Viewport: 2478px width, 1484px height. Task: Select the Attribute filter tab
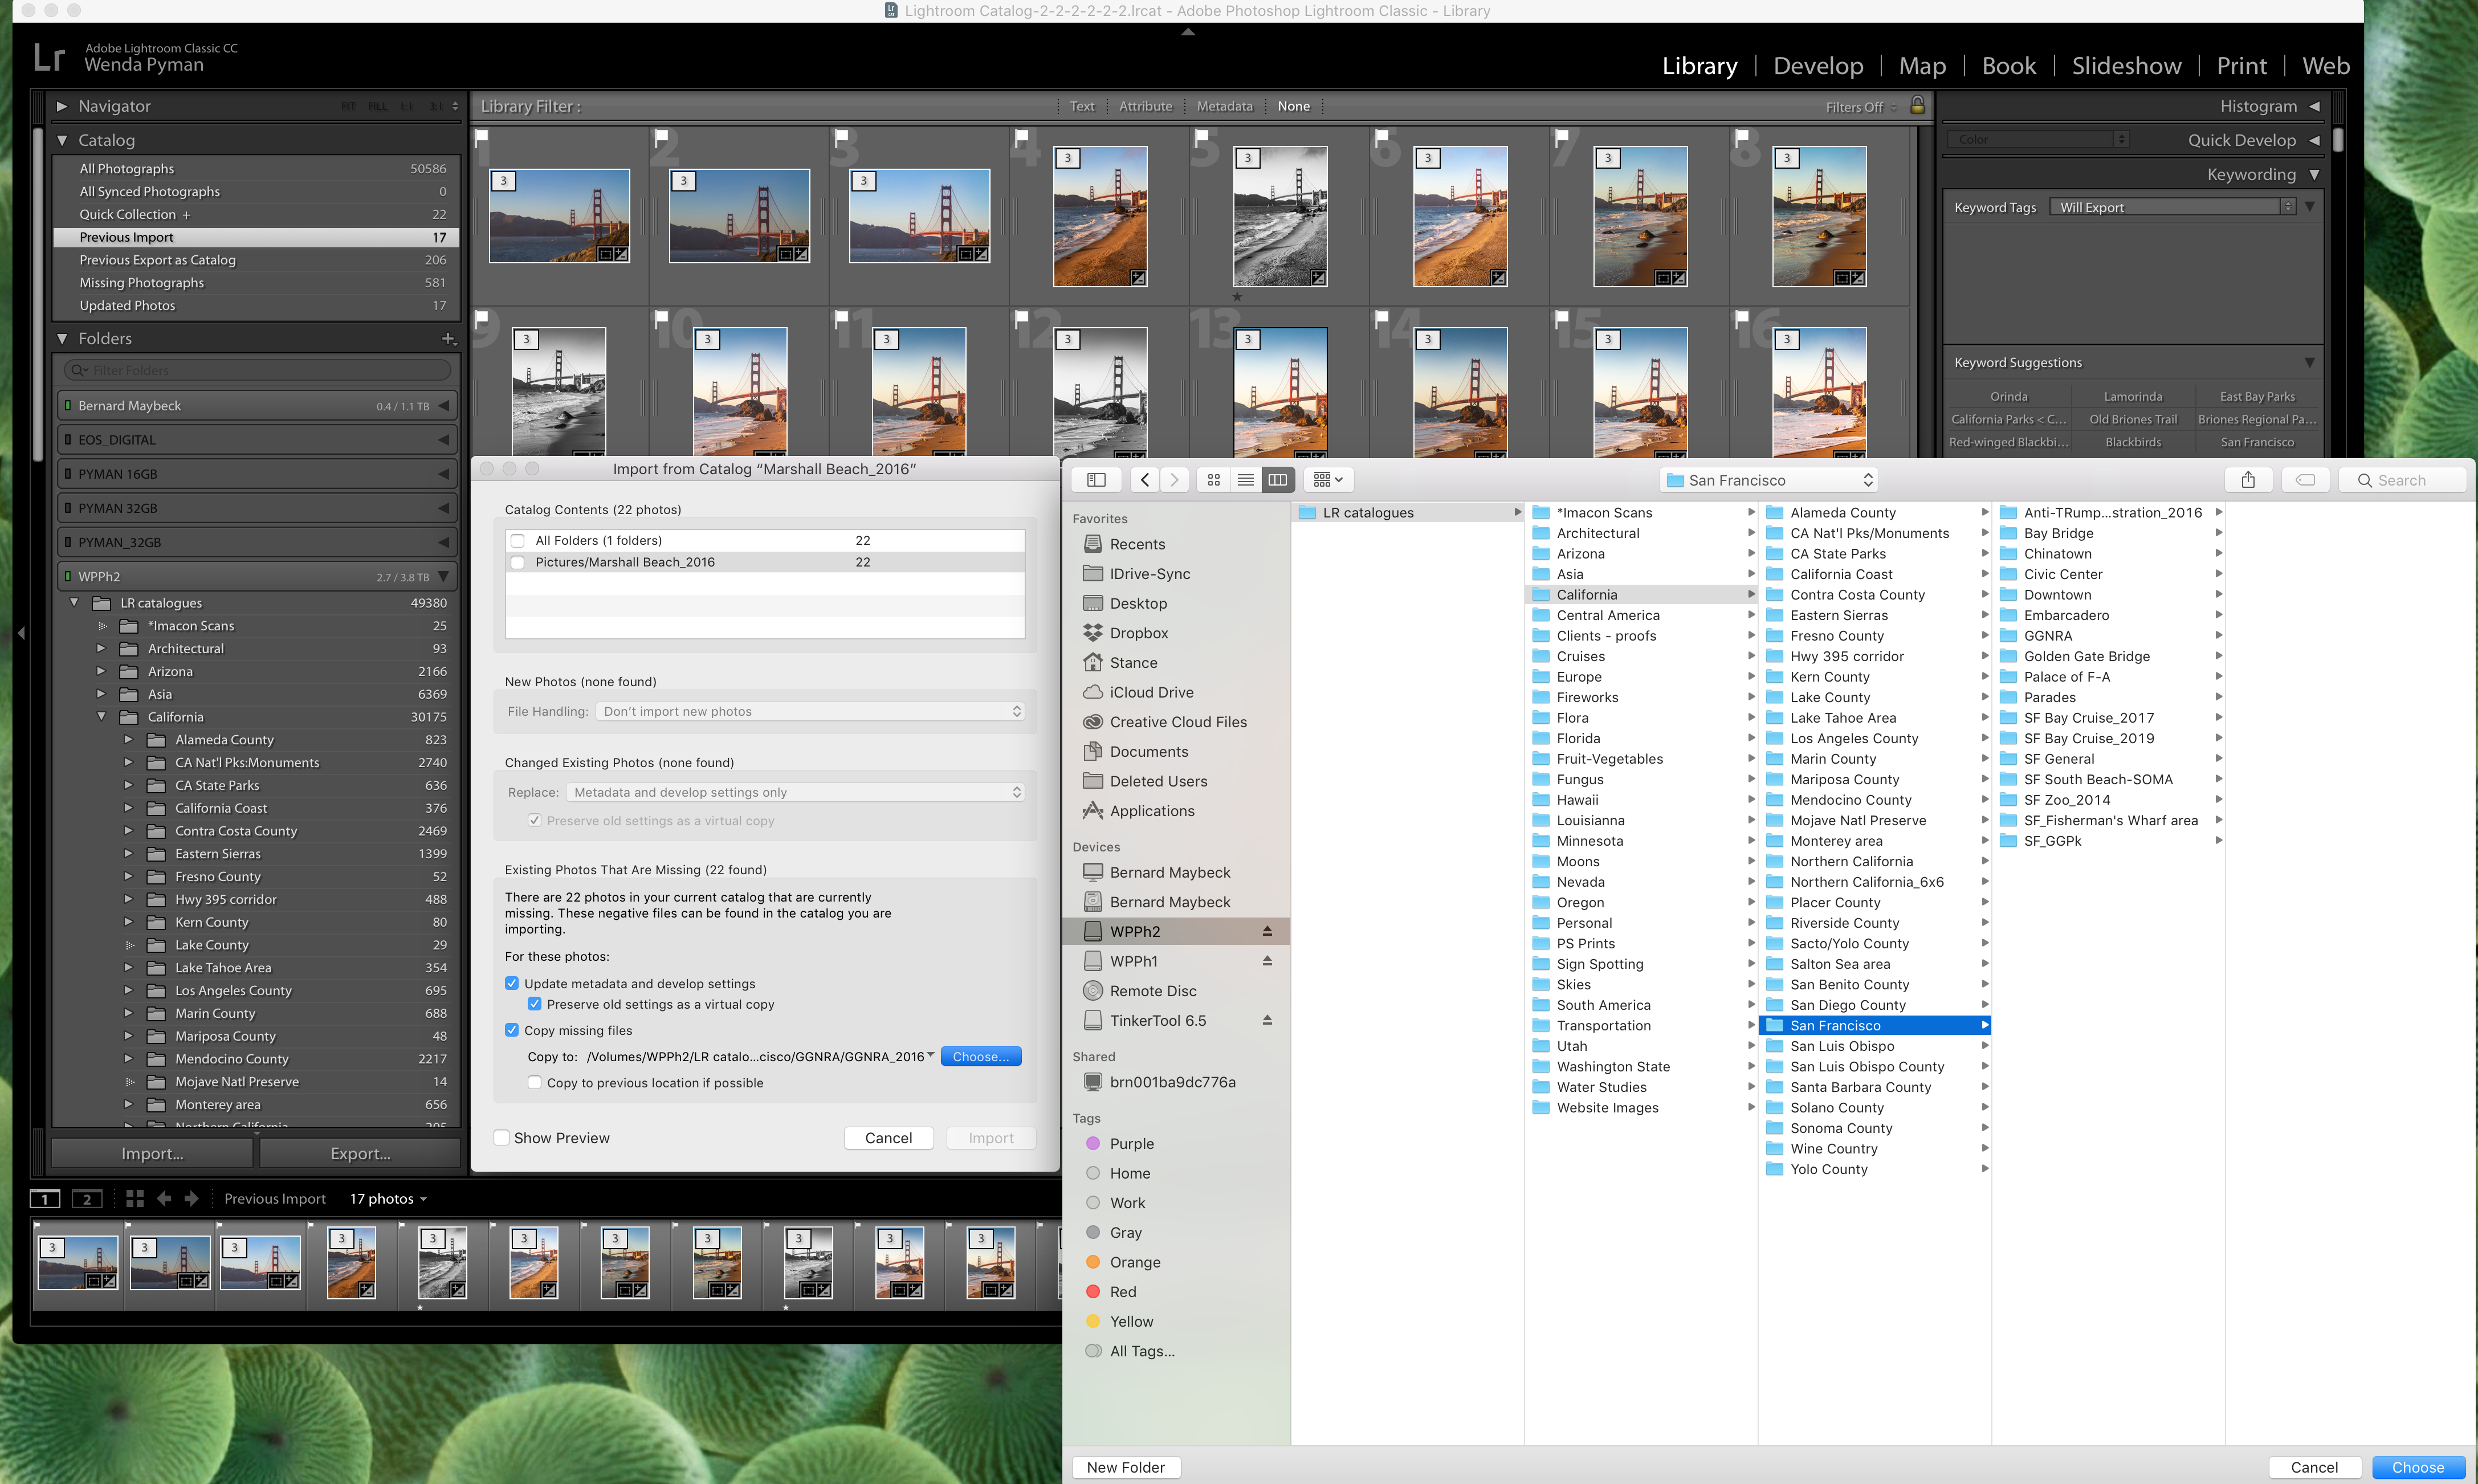pyautogui.click(x=1145, y=106)
